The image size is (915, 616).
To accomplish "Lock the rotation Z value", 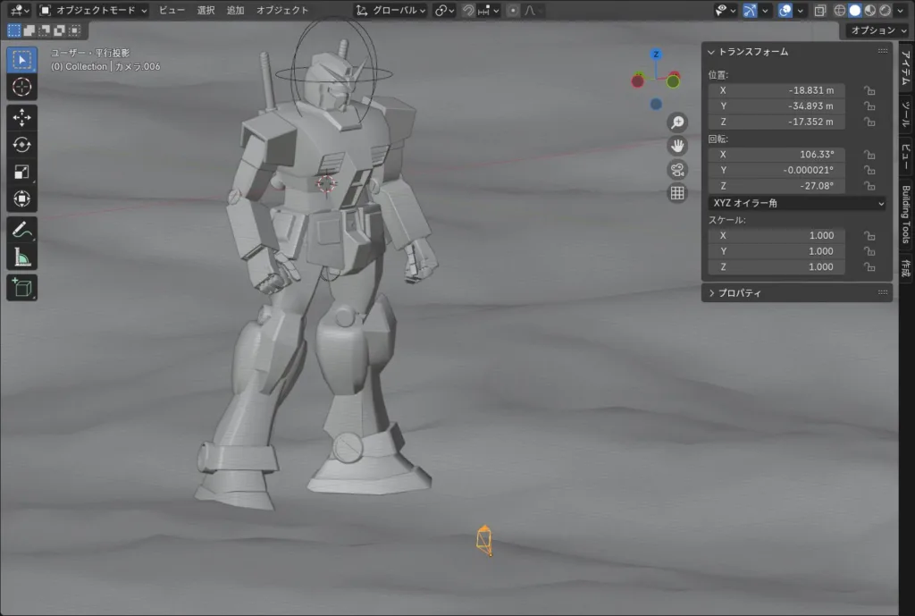I will tap(869, 186).
